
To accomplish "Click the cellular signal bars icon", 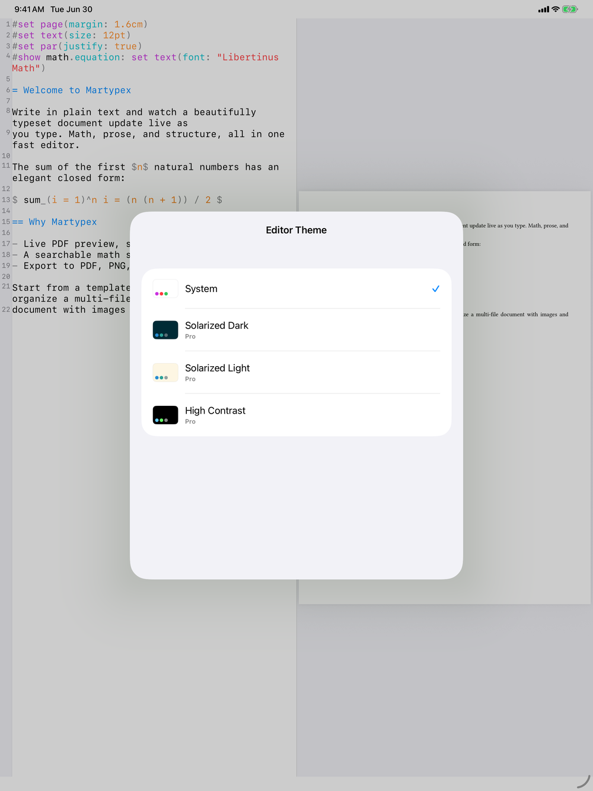I will (x=543, y=9).
